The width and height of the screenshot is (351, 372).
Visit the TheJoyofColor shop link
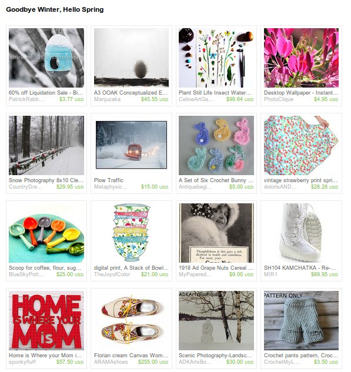coord(112,274)
